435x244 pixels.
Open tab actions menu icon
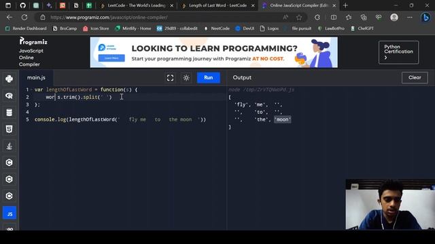pyautogui.click(x=8, y=5)
